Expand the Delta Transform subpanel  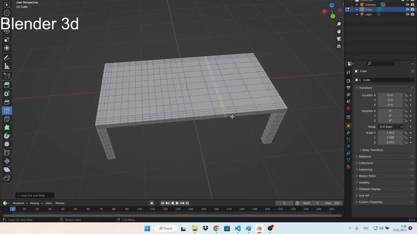pos(372,150)
